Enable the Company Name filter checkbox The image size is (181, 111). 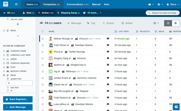4,51
